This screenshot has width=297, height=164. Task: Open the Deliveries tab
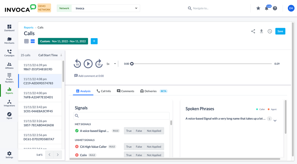click(148, 91)
